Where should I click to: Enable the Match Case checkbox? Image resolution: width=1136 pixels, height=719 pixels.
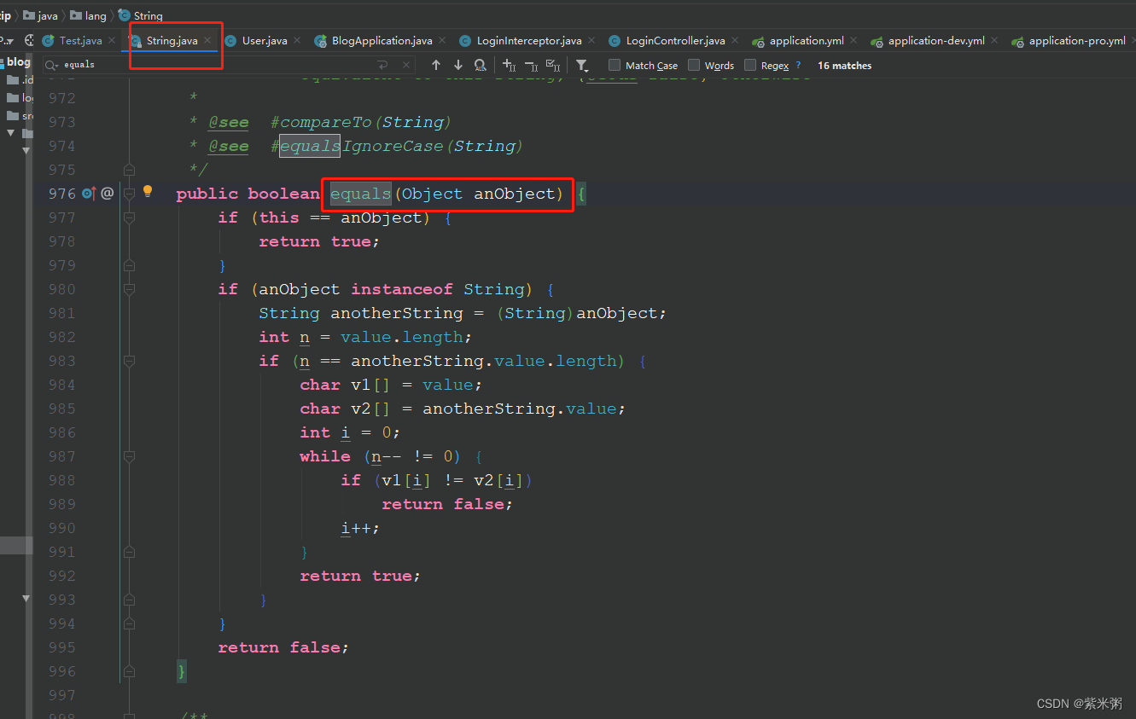tap(615, 65)
